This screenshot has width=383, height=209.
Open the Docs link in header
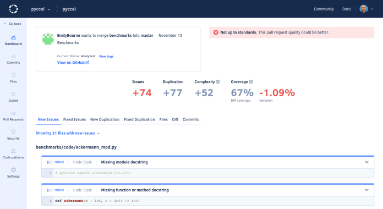[x=346, y=9]
